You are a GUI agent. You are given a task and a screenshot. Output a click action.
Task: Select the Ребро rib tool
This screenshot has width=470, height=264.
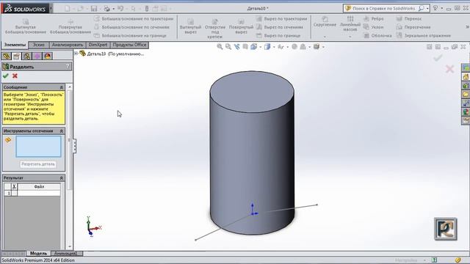point(374,19)
